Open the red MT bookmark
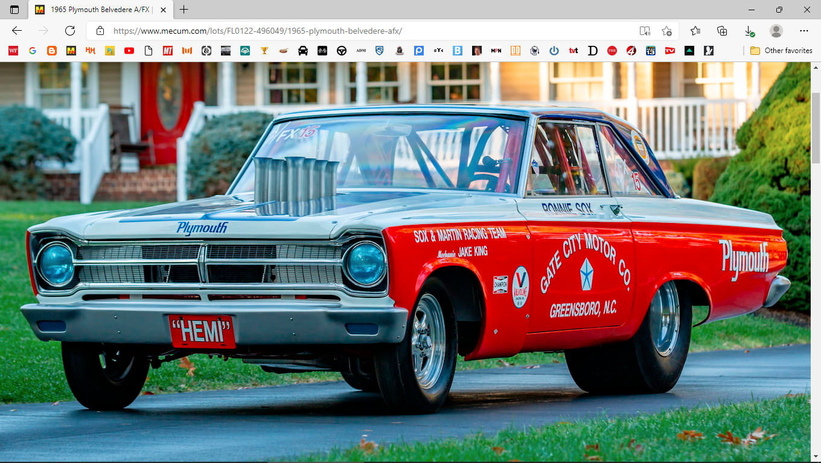The image size is (821, 463). pyautogui.click(x=168, y=51)
